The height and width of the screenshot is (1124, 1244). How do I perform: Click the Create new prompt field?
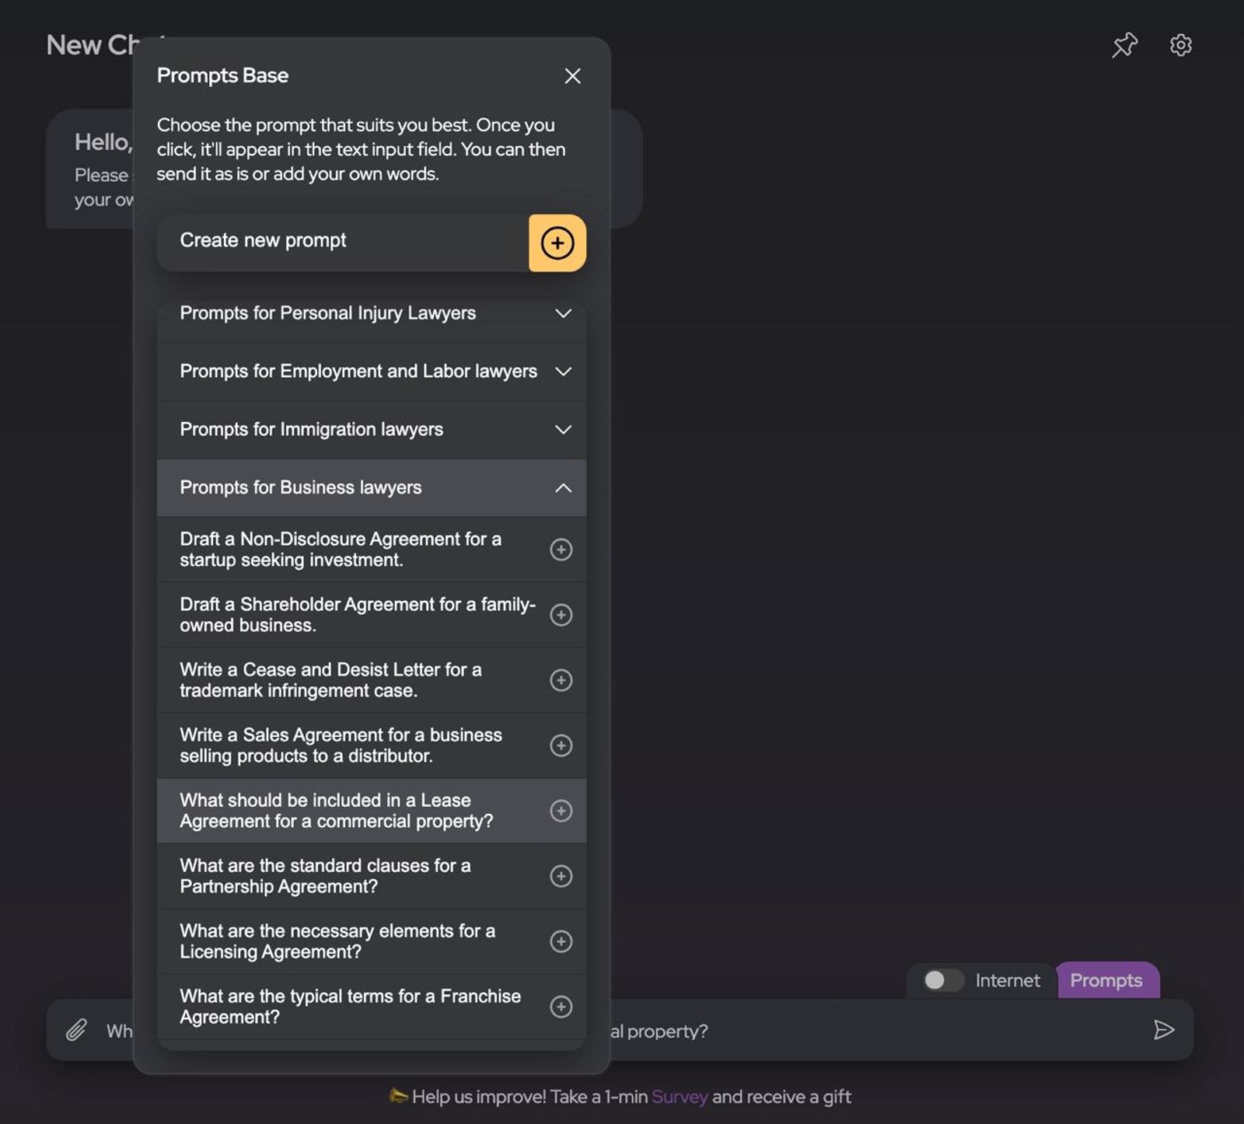(343, 243)
